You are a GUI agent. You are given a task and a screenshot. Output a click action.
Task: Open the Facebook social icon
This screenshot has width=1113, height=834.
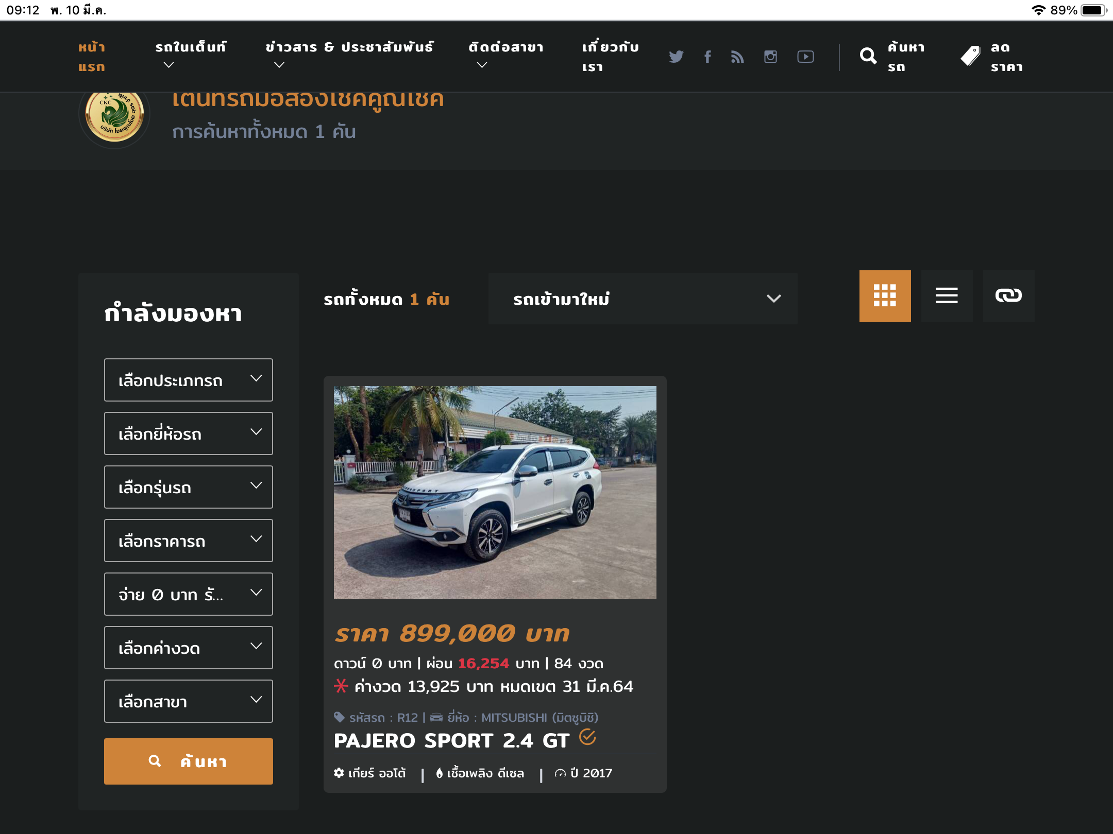[x=707, y=57]
